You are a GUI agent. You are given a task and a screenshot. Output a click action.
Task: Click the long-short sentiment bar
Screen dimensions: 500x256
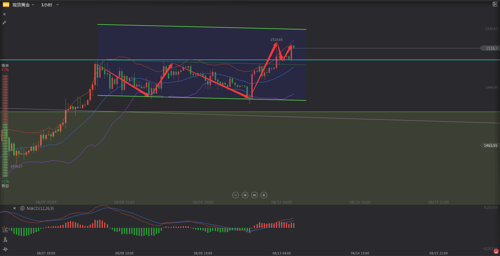point(5,126)
